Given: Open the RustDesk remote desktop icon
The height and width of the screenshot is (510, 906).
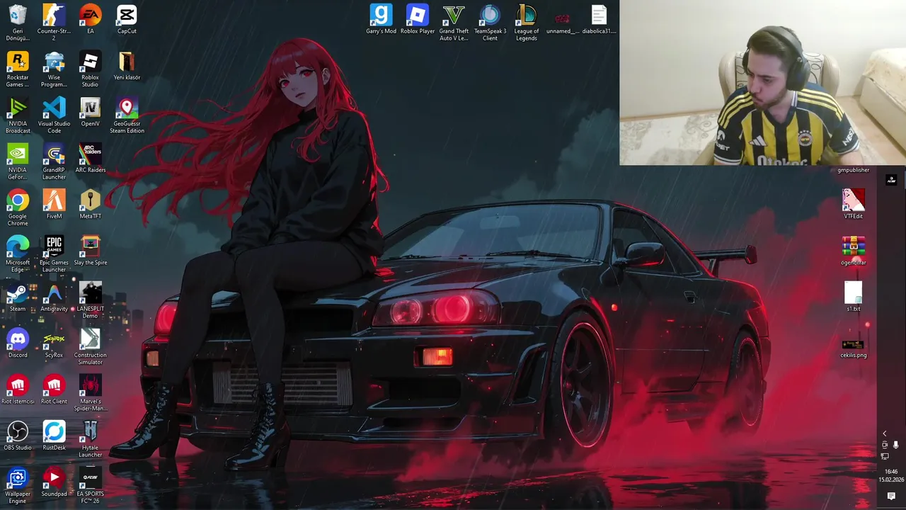Looking at the screenshot, I should pyautogui.click(x=54, y=436).
